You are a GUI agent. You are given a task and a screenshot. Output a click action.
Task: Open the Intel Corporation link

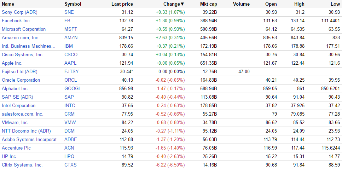tap(18, 105)
